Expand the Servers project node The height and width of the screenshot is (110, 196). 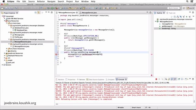coord(2,65)
